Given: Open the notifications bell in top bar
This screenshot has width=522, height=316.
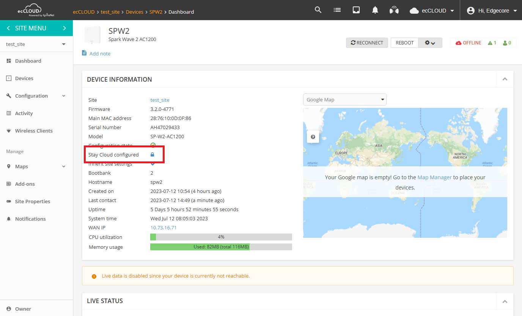Looking at the screenshot, I should point(375,10).
